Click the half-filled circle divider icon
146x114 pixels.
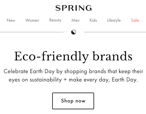click(x=74, y=32)
